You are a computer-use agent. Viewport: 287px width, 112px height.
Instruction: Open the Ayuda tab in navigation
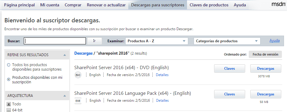[x=240, y=5]
